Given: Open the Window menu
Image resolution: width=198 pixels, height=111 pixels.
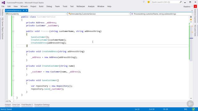Looking at the screenshot, I should coord(101,6).
